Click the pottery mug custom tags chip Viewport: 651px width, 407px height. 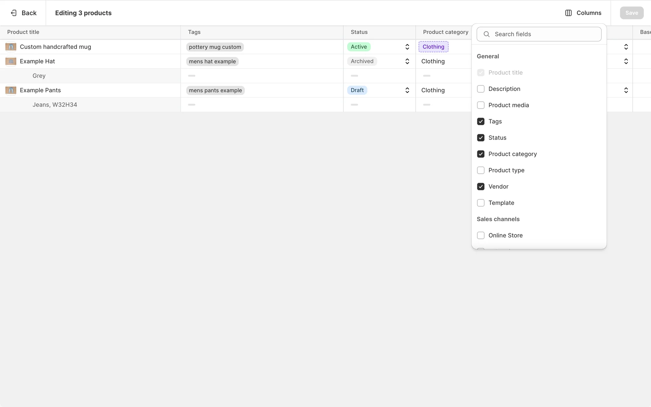point(215,47)
